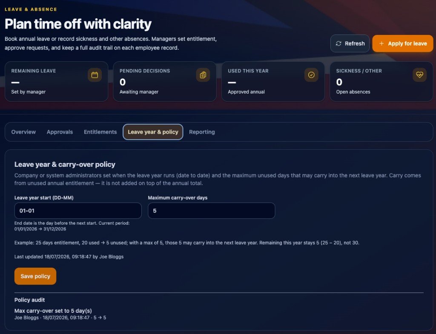Click the calendar icon on Remaining Leave card

[x=95, y=75]
